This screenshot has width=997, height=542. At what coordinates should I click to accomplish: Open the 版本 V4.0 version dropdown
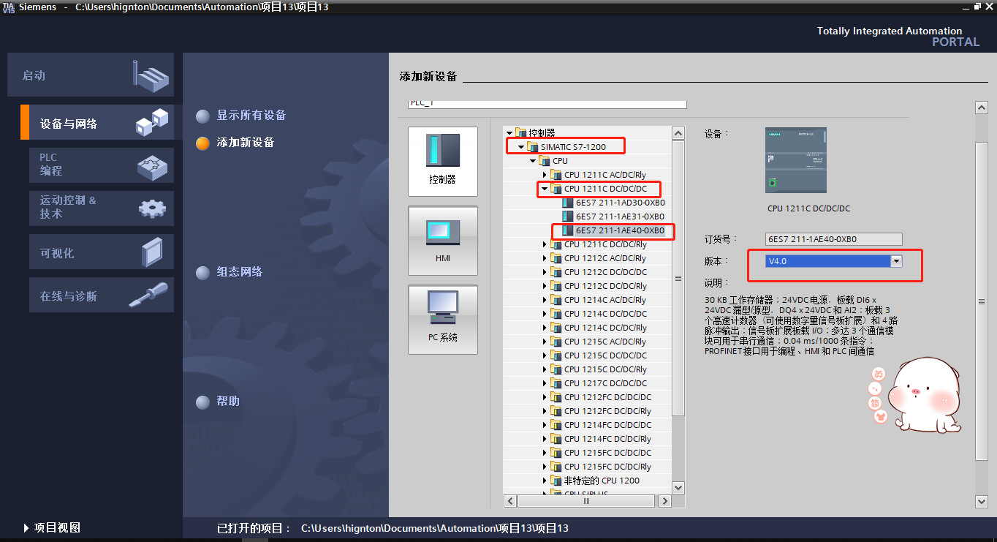[x=896, y=261]
